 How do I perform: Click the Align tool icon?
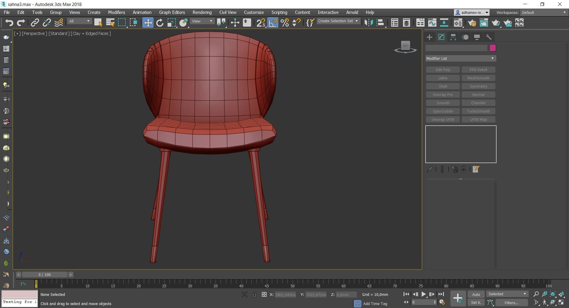(x=380, y=23)
